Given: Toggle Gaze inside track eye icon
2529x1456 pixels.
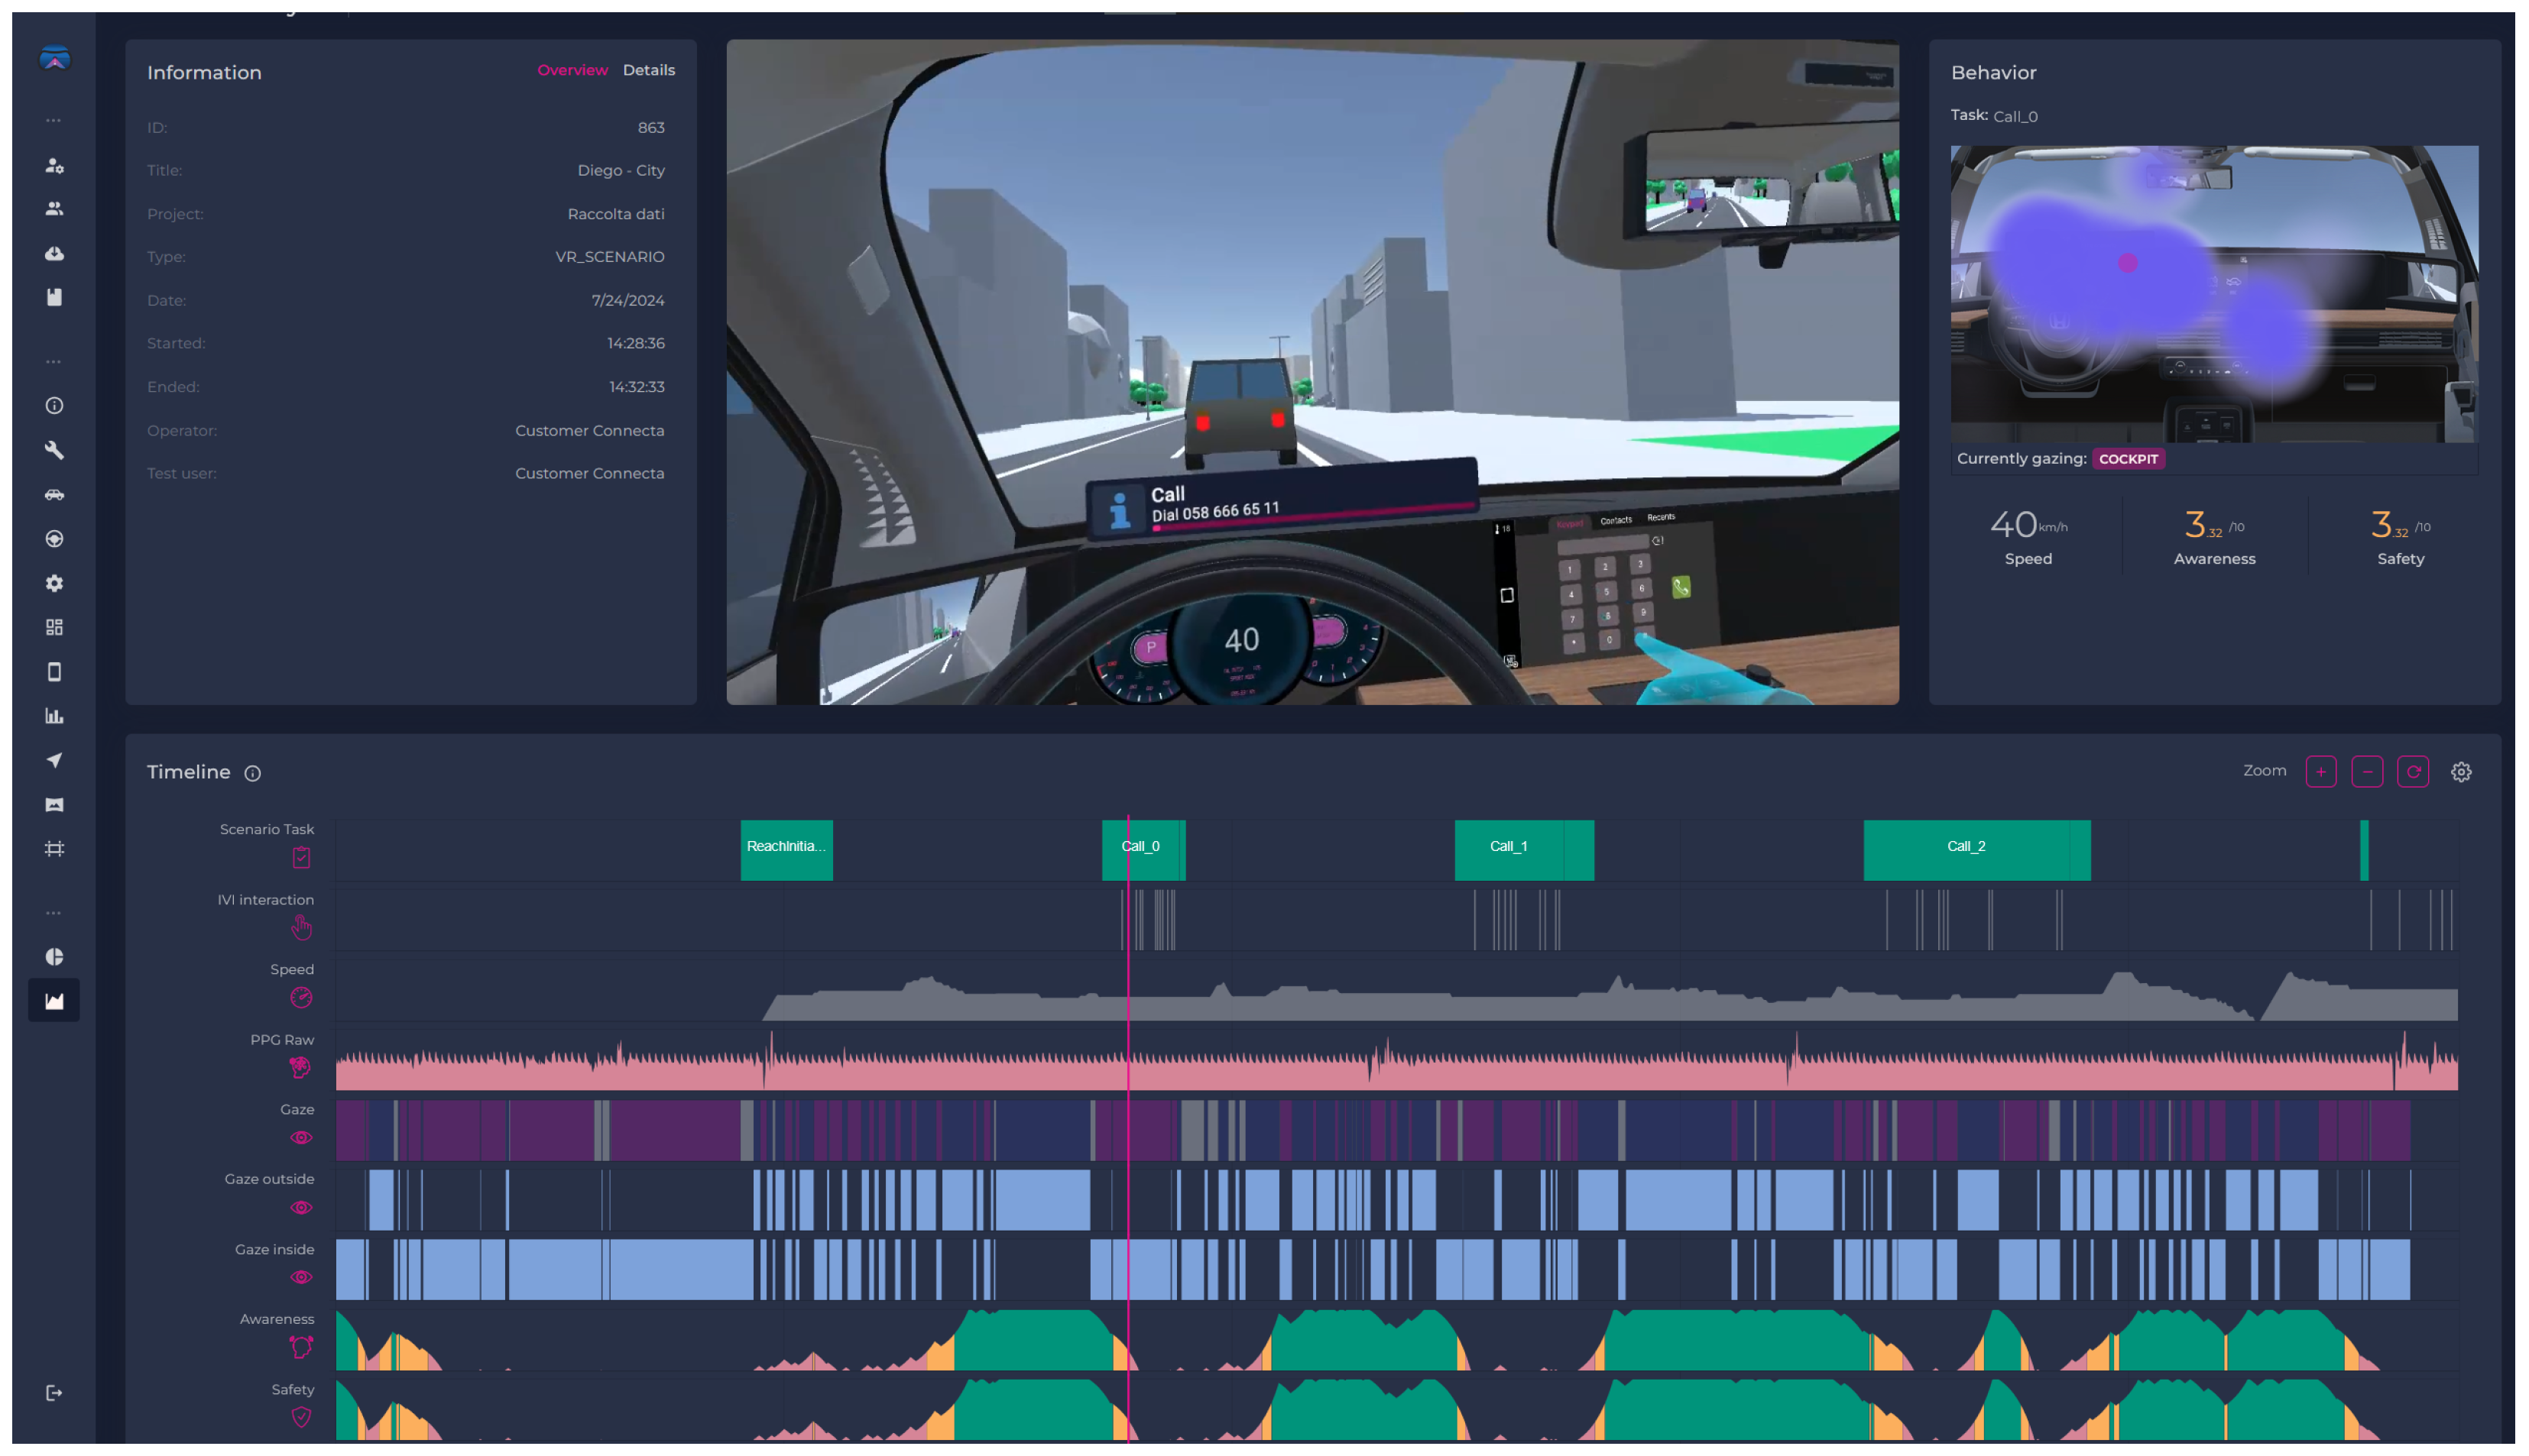Looking at the screenshot, I should [x=301, y=1278].
